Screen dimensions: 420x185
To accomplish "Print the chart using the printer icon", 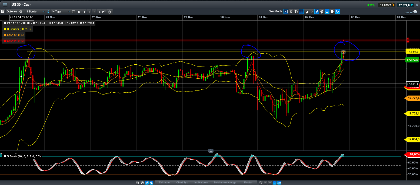I will (x=332, y=12).
